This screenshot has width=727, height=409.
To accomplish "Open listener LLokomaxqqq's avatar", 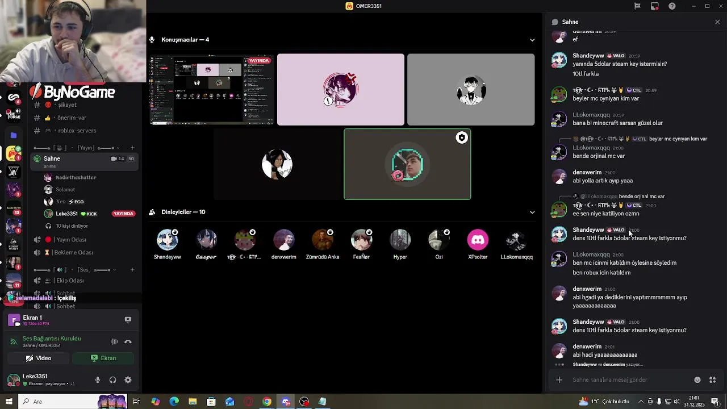I will coord(516,240).
